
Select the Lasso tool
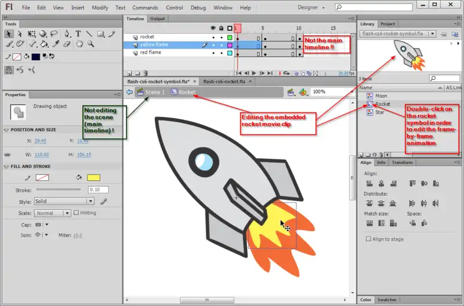click(x=54, y=34)
